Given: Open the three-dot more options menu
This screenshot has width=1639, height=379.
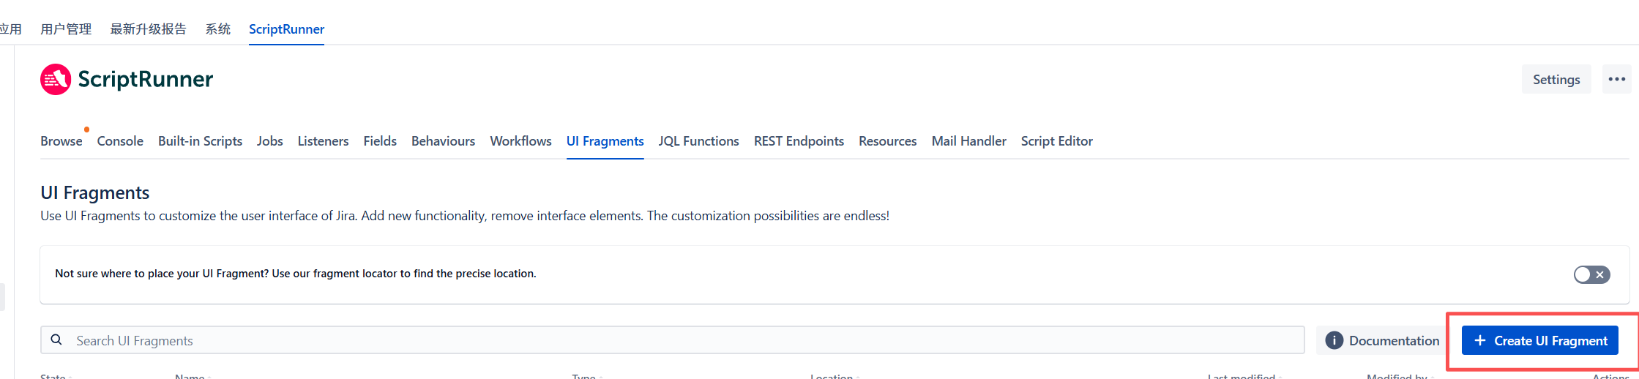Looking at the screenshot, I should (1616, 79).
